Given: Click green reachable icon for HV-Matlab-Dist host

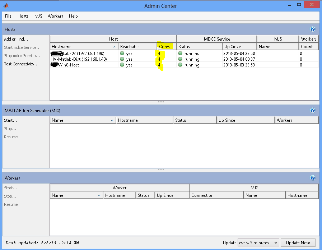Looking at the screenshot, I should [122, 59].
